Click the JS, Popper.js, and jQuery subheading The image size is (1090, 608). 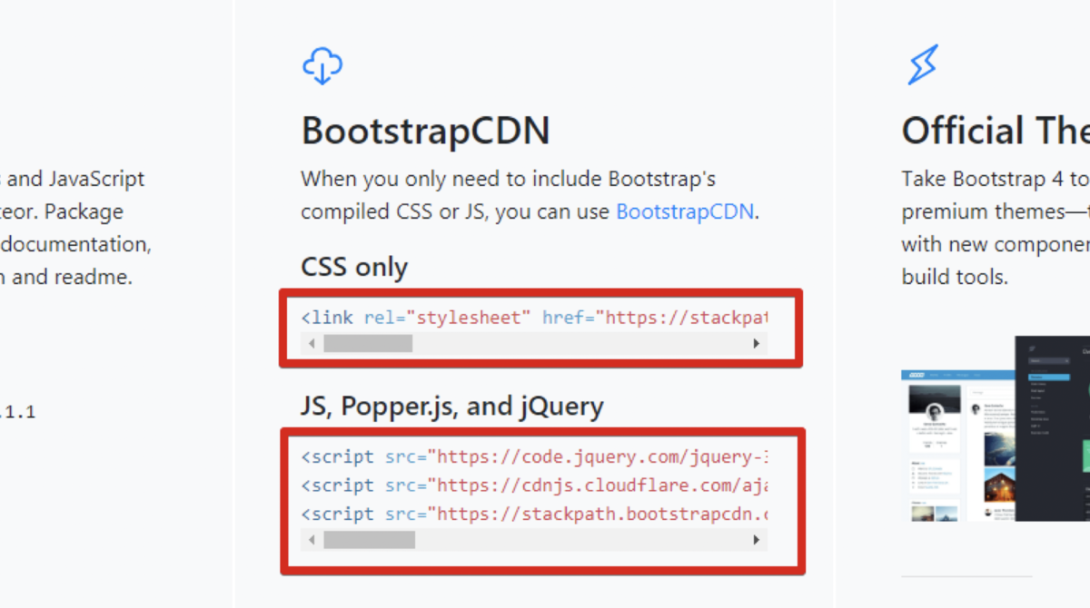(x=452, y=407)
